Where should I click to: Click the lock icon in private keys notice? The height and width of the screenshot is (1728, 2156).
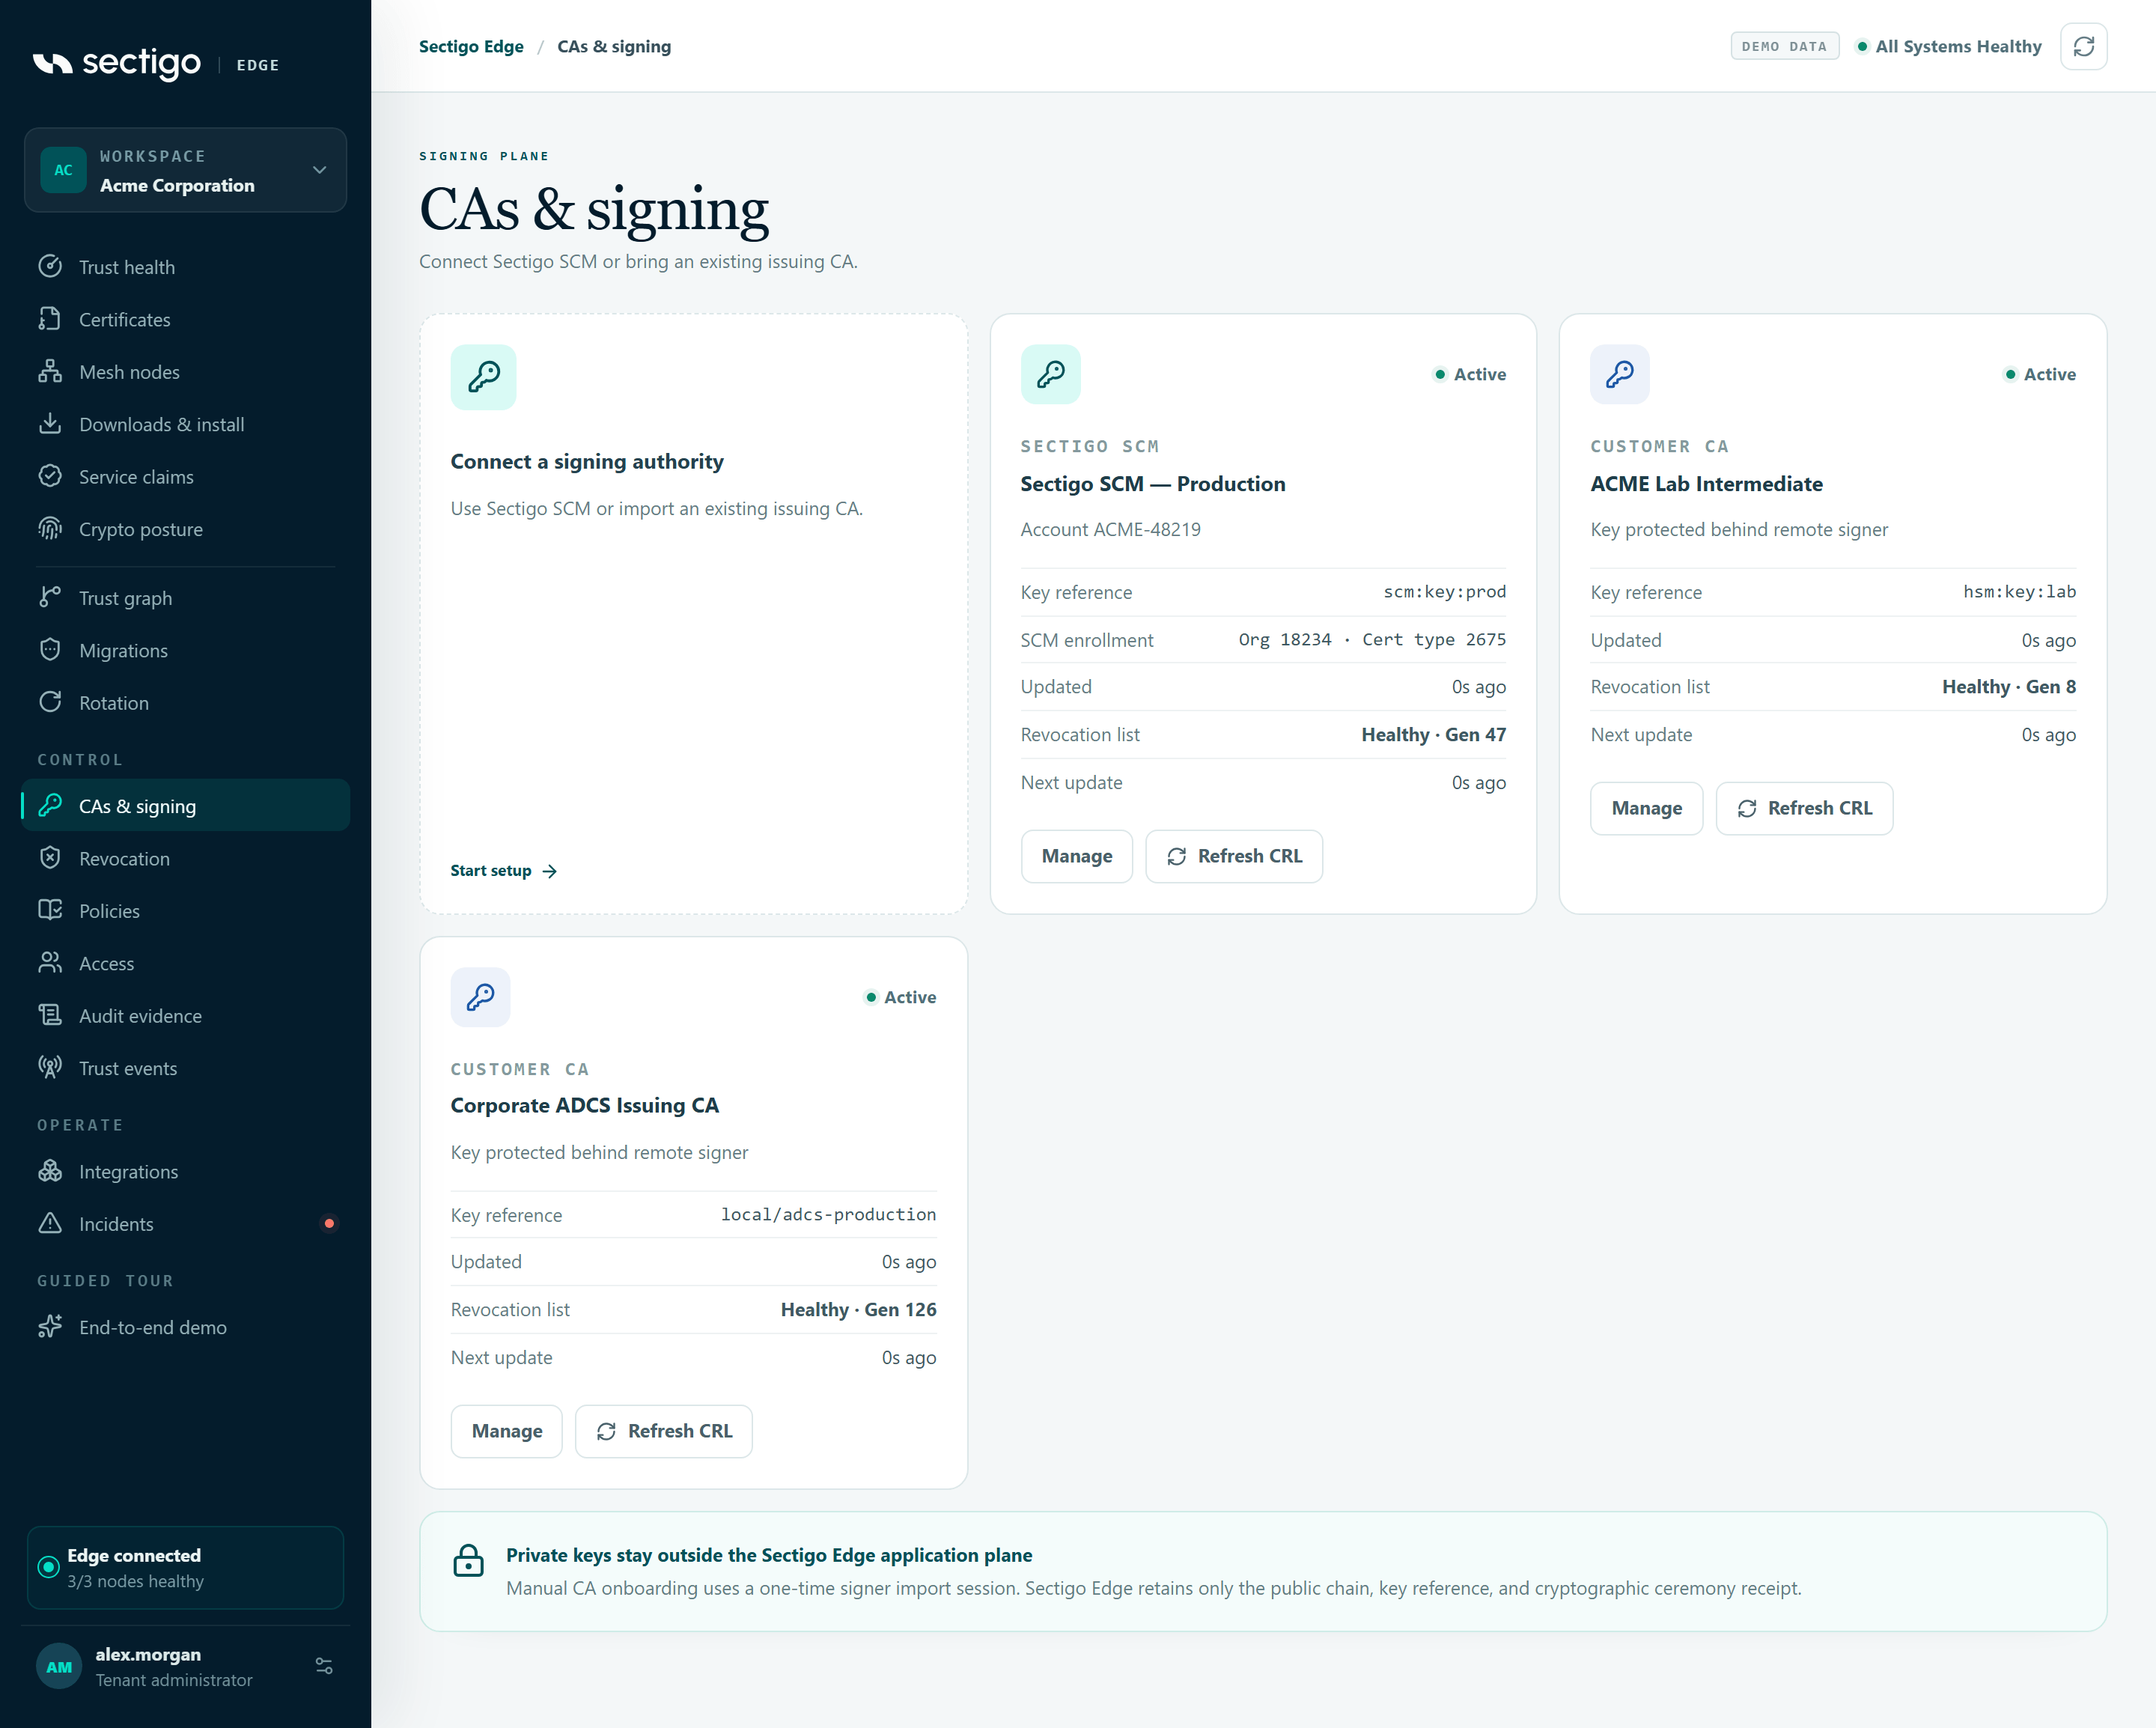pyautogui.click(x=468, y=1560)
